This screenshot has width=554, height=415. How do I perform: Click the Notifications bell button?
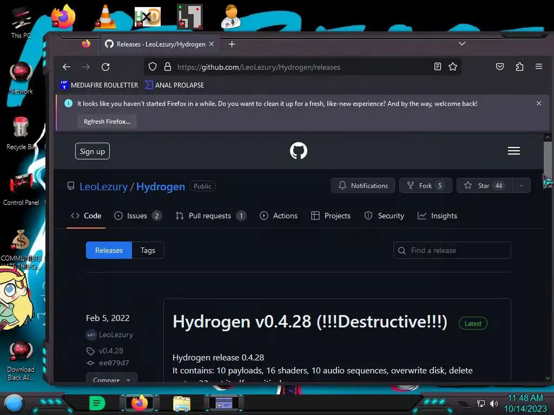pyautogui.click(x=363, y=186)
